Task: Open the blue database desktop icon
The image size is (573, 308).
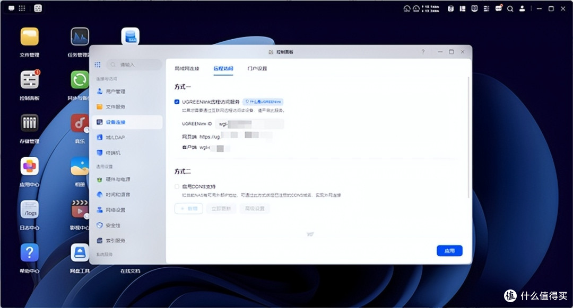Action: click(x=131, y=37)
